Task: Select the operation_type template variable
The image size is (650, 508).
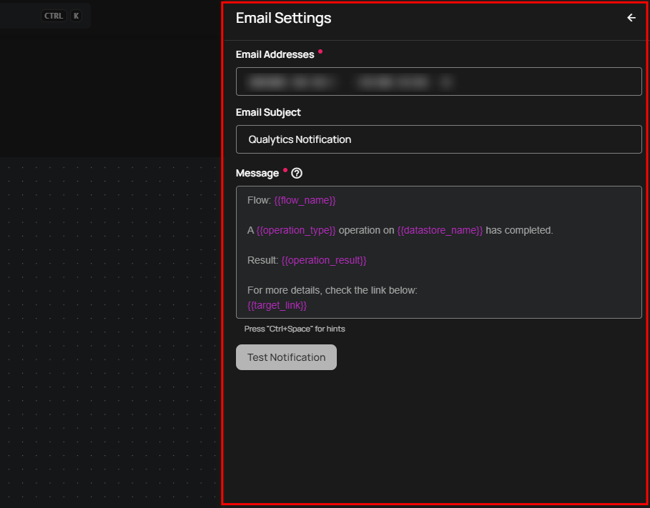Action: (296, 230)
